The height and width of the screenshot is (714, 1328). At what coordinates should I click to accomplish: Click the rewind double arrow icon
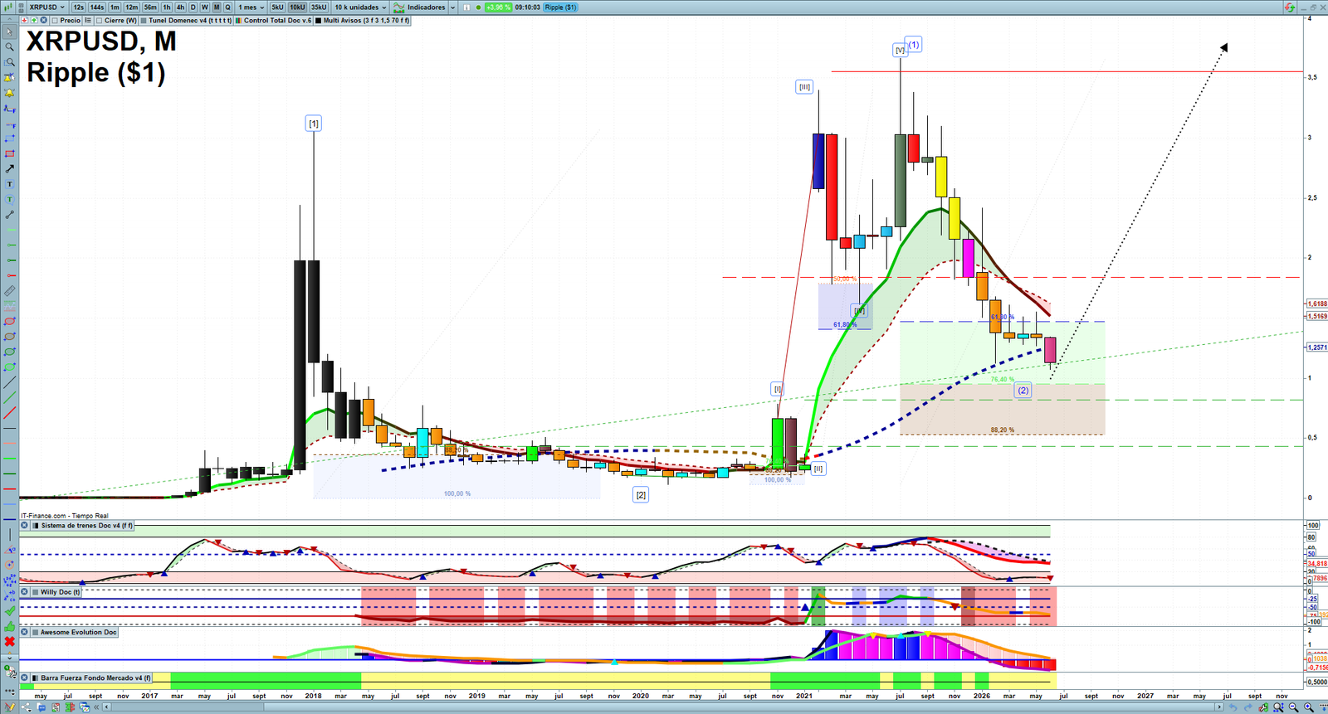(96, 707)
